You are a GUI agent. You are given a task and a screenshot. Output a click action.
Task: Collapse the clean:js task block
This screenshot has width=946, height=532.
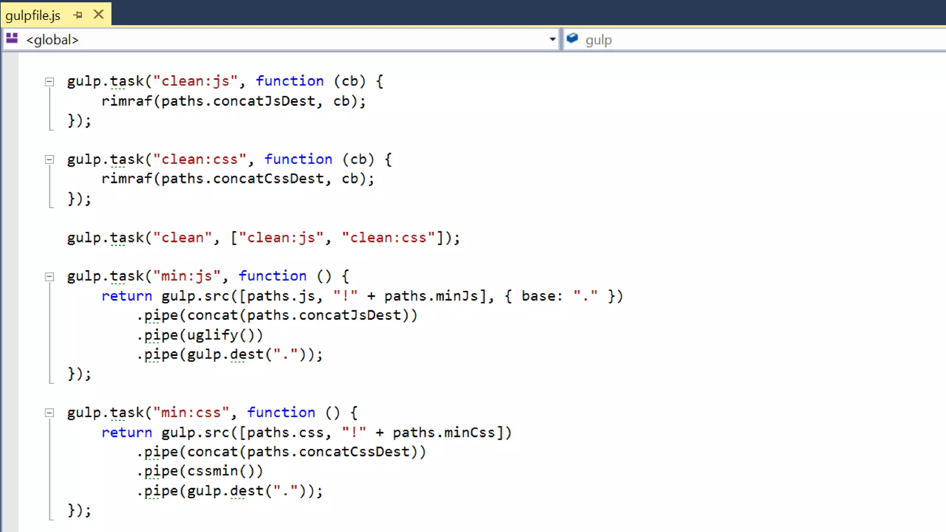[49, 82]
